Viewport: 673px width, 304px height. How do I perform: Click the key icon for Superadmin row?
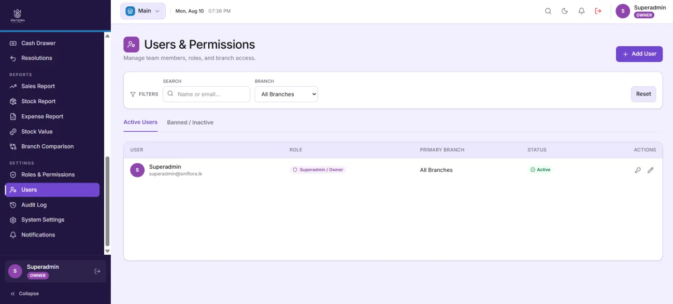(x=638, y=170)
